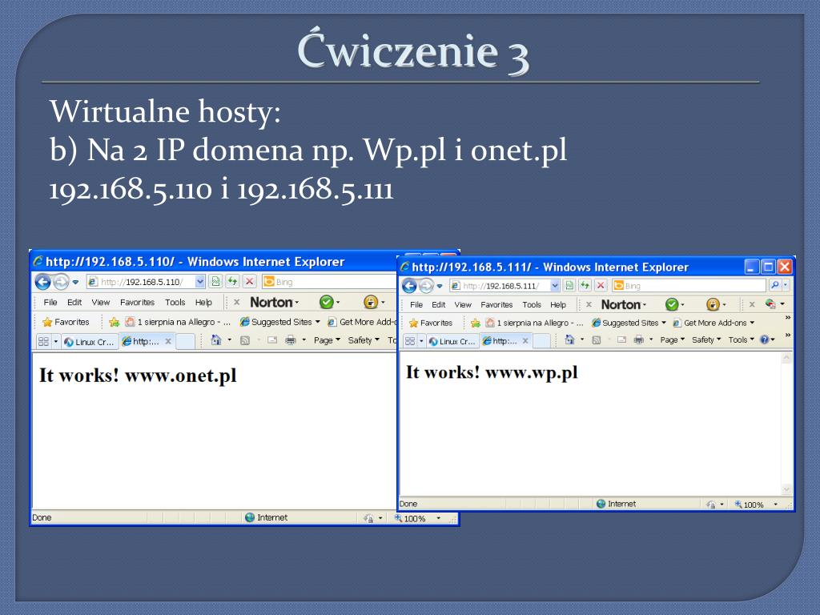Click Norton padlock vault icon in 192.168.5.111 window
Screen dimensions: 820x615
(x=713, y=304)
